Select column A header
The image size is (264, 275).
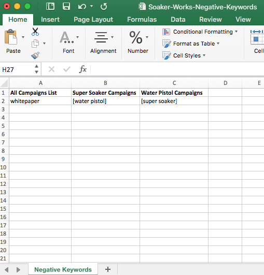tap(40, 83)
